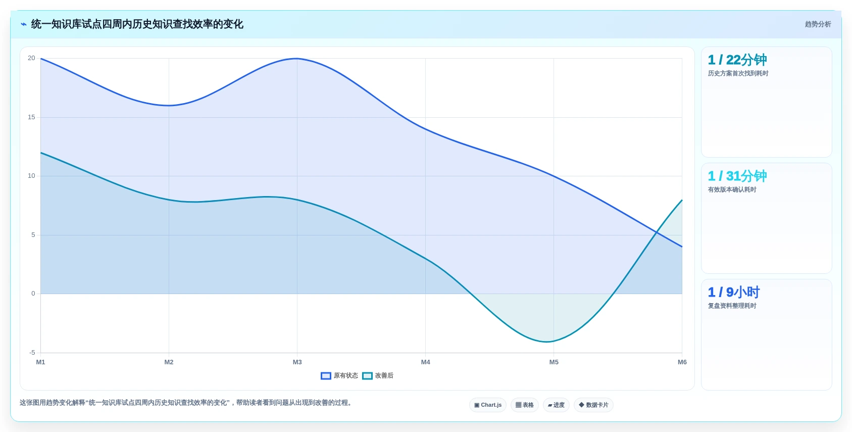Click the 原有状态 peak point at M3
The width and height of the screenshot is (852, 432).
297,59
